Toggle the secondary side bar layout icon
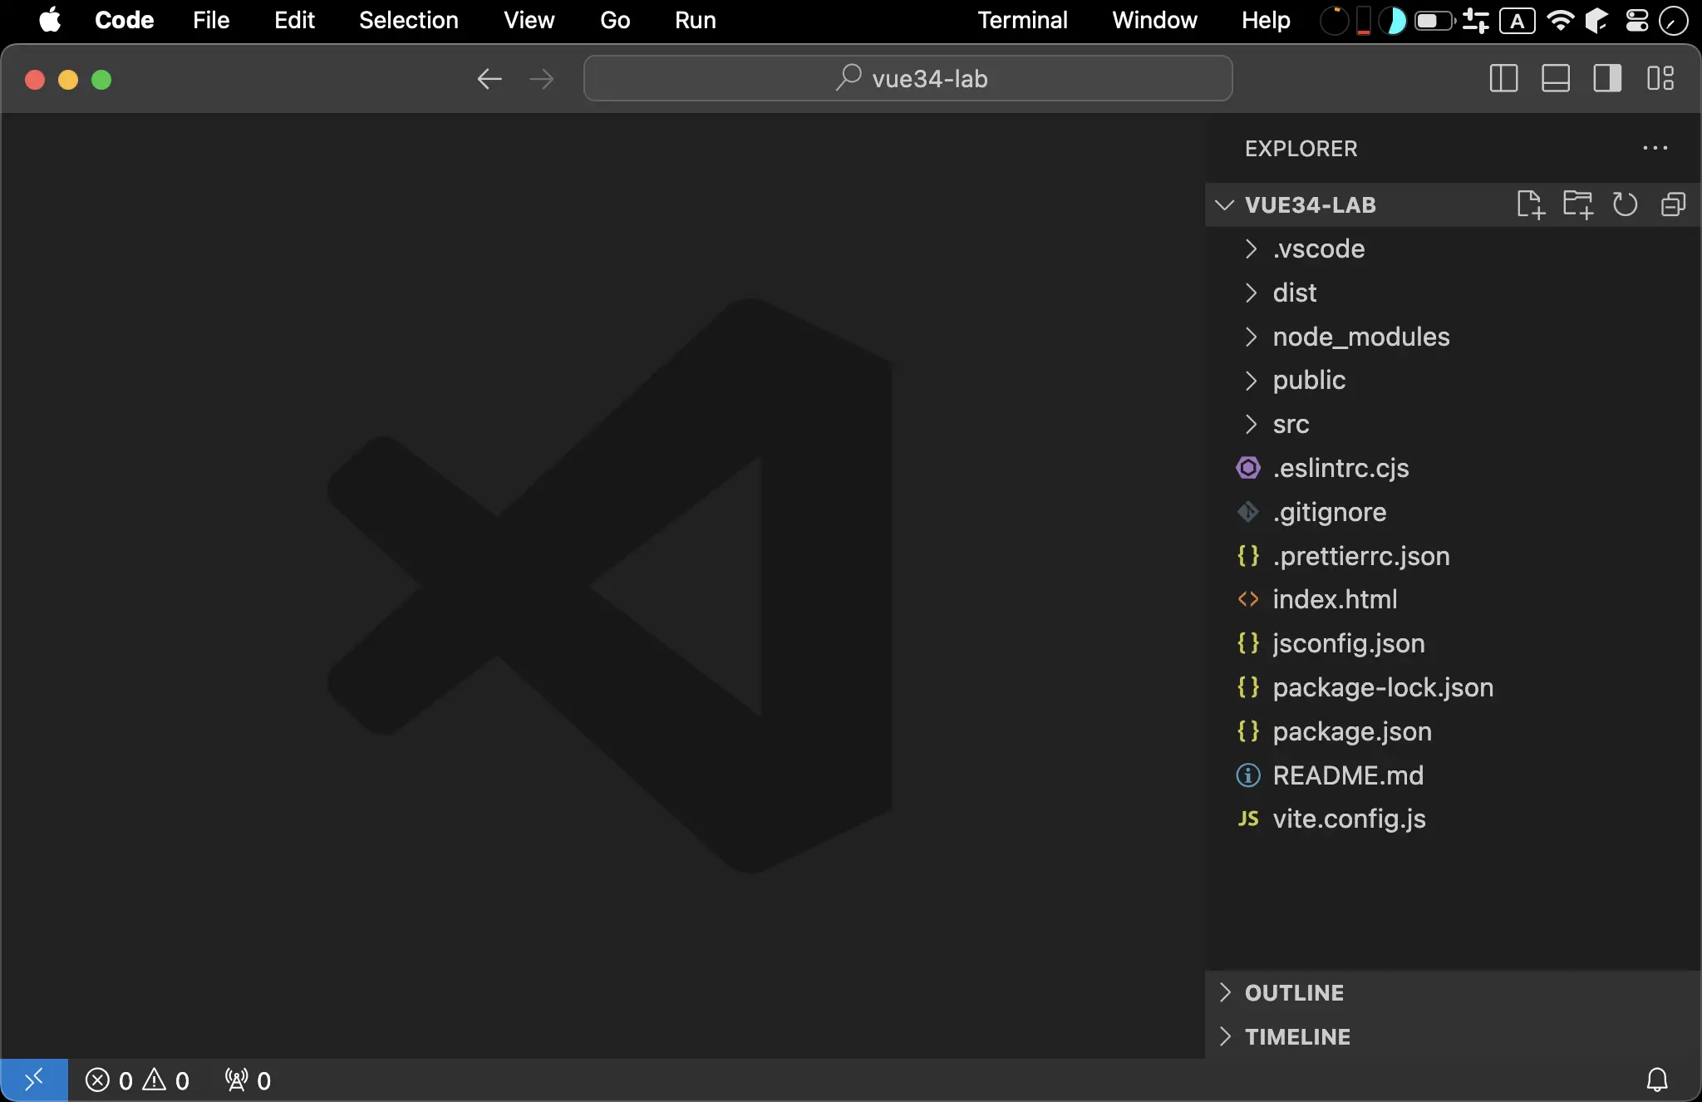This screenshot has height=1102, width=1702. click(1607, 79)
